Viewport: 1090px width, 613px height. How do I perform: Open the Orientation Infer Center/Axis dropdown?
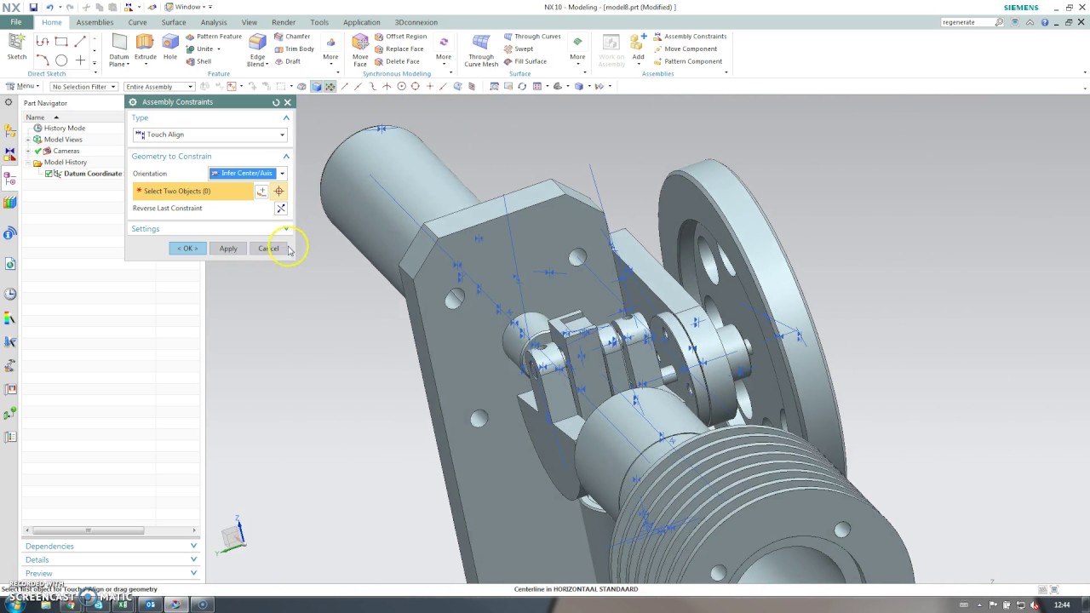(x=247, y=174)
